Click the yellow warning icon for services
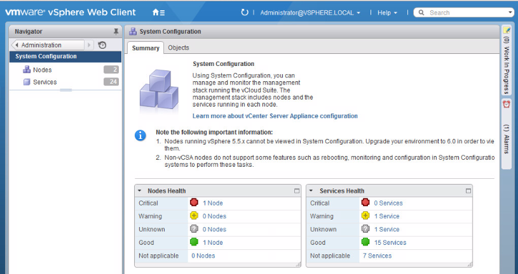Image resolution: width=518 pixels, height=274 pixels. click(x=365, y=216)
